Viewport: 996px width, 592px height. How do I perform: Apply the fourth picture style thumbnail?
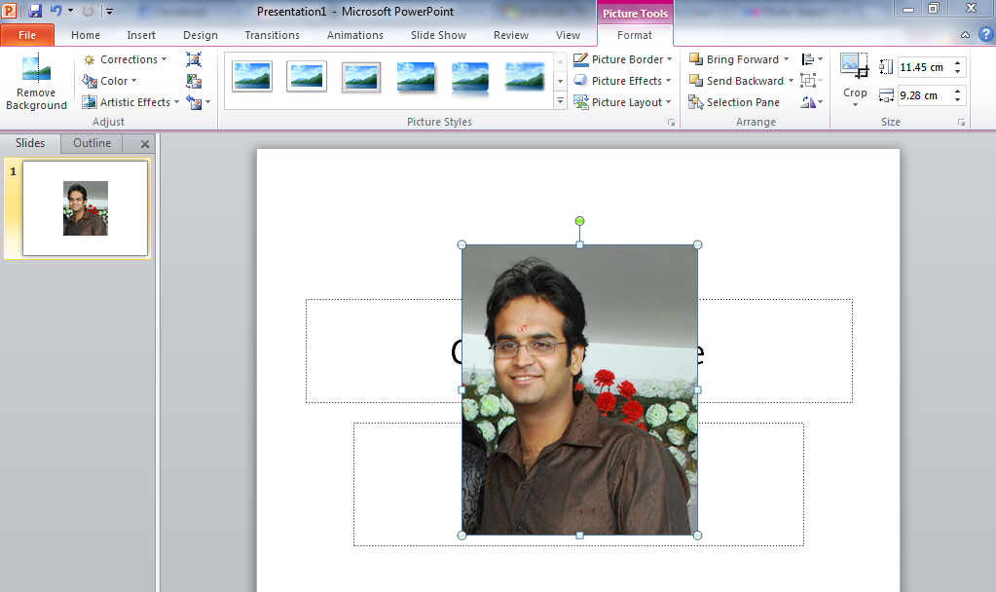pos(416,78)
